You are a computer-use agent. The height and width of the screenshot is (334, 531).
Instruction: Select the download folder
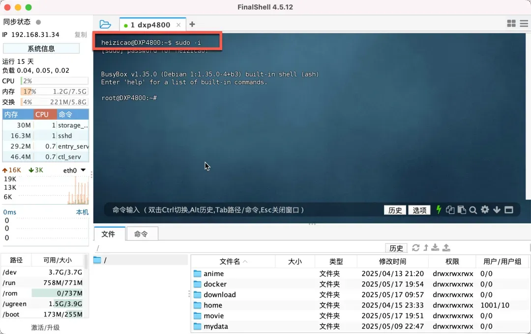(360, 294)
